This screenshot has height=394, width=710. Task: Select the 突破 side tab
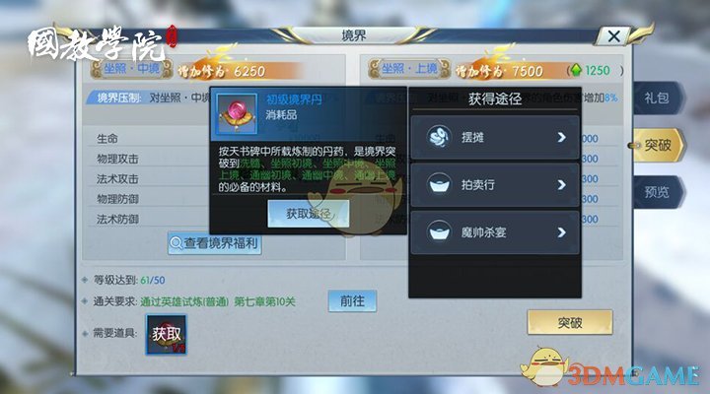(658, 145)
